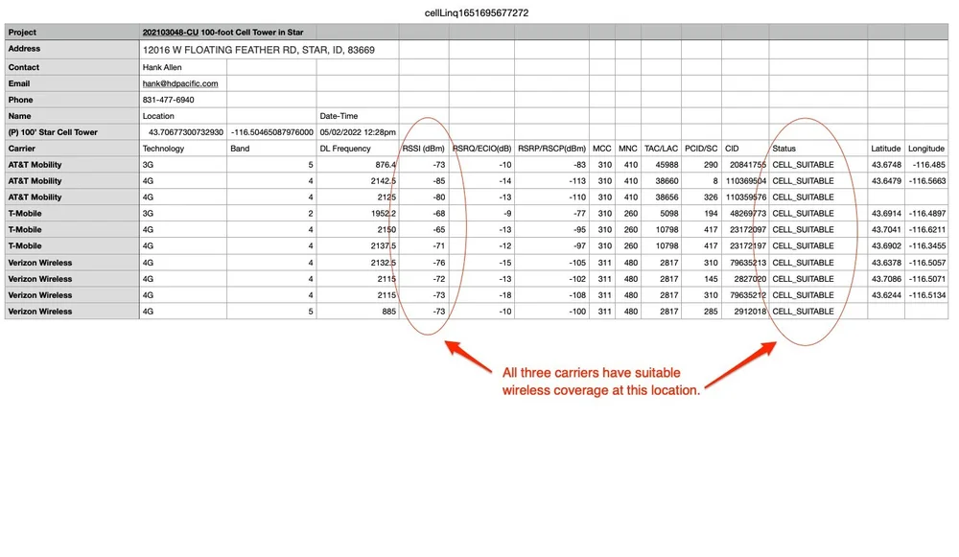The height and width of the screenshot is (557, 959).
Task: Click the 'RSRP/RSCP(dBm)' column header
Action: (551, 149)
